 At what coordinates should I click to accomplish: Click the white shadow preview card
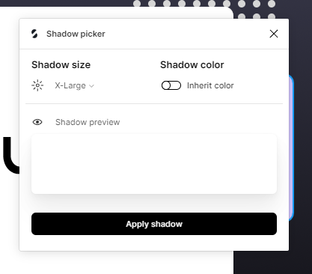tap(154, 164)
